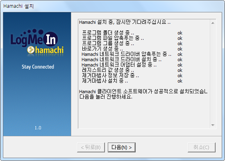Click the '프로그램 그룹 생성 중' log line
Viewport: 225px width, 161px height.
pos(108,44)
